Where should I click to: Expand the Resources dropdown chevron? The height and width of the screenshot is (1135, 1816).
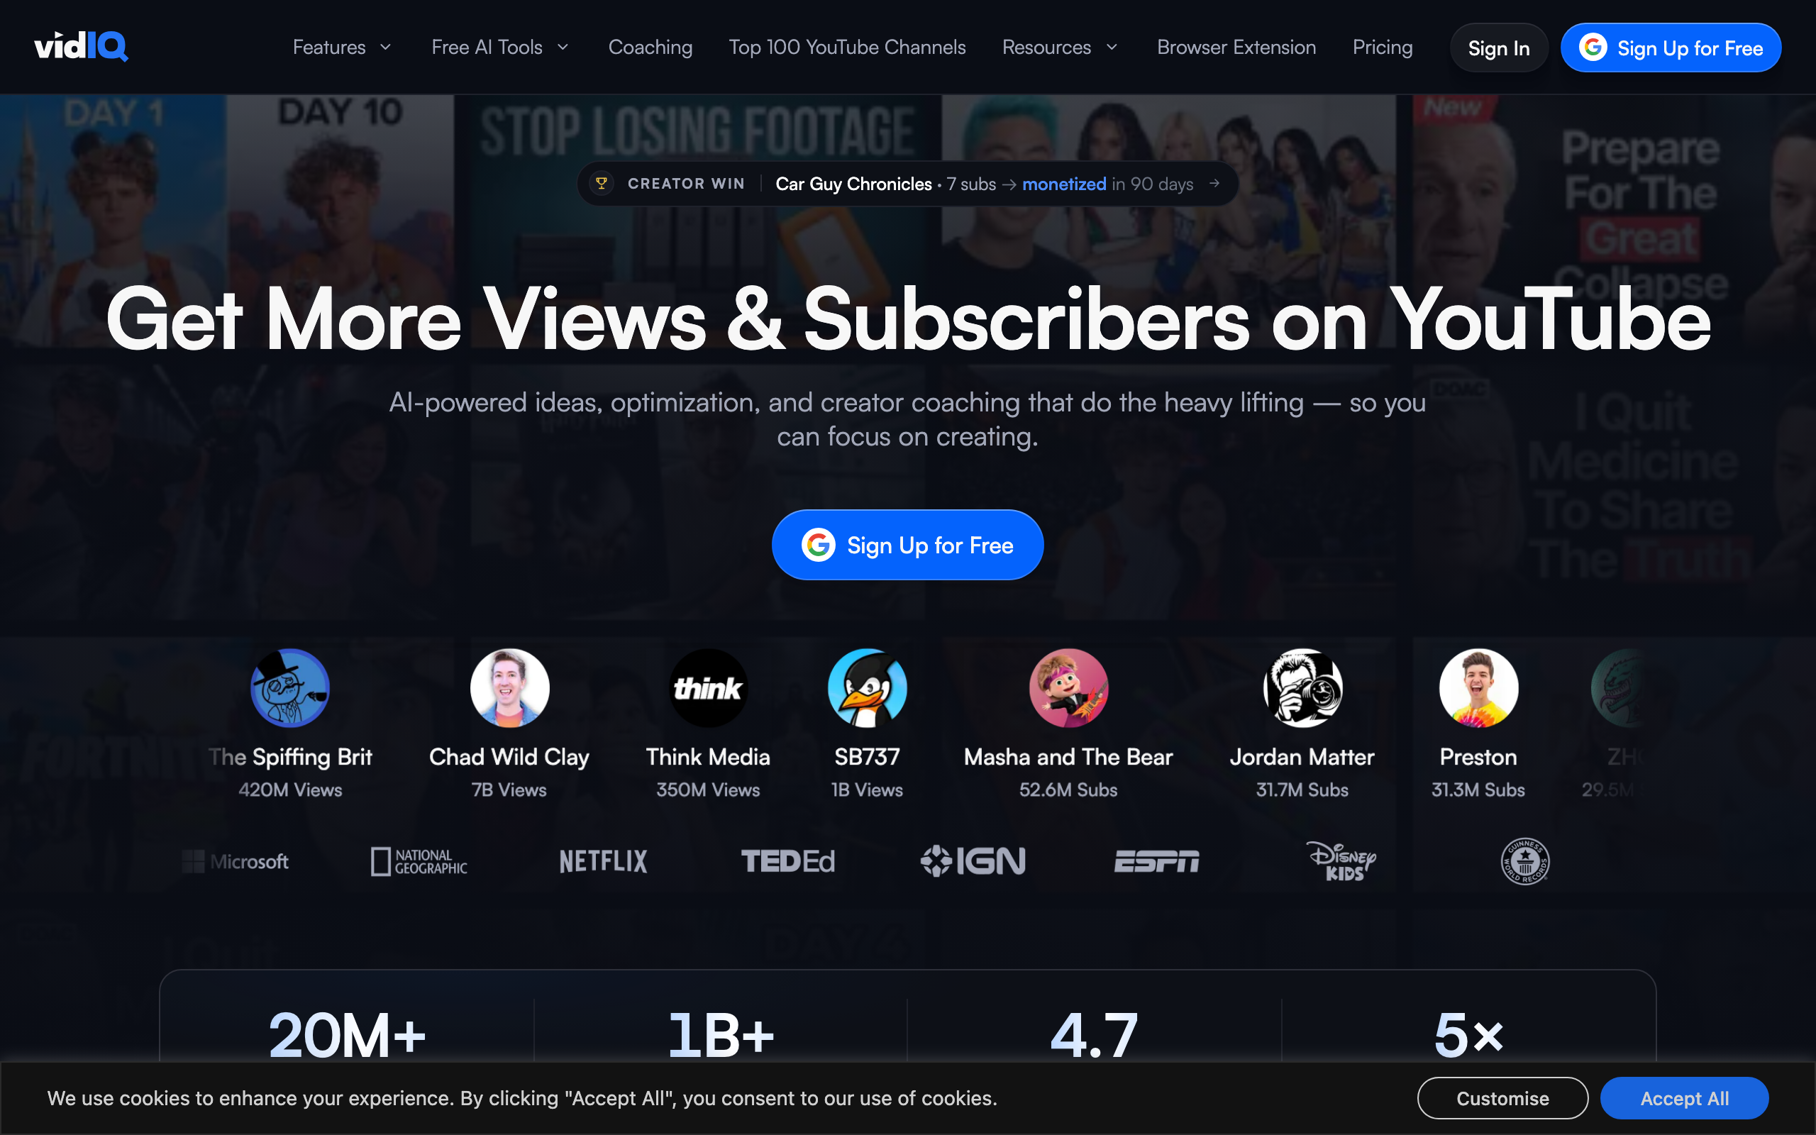pyautogui.click(x=1112, y=48)
